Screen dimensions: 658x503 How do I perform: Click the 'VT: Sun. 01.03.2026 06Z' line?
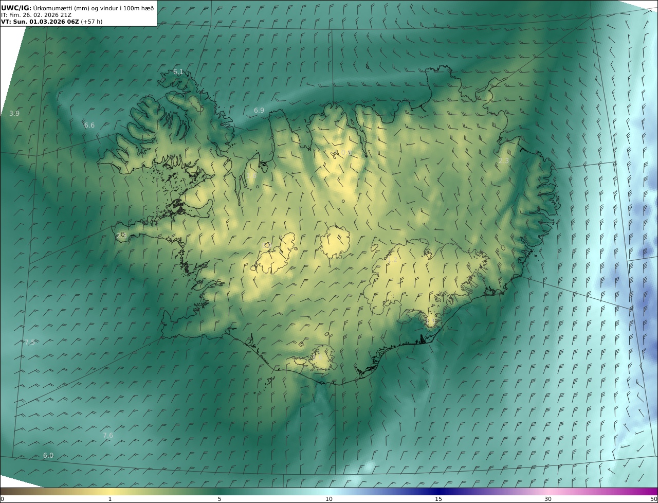[x=51, y=22]
